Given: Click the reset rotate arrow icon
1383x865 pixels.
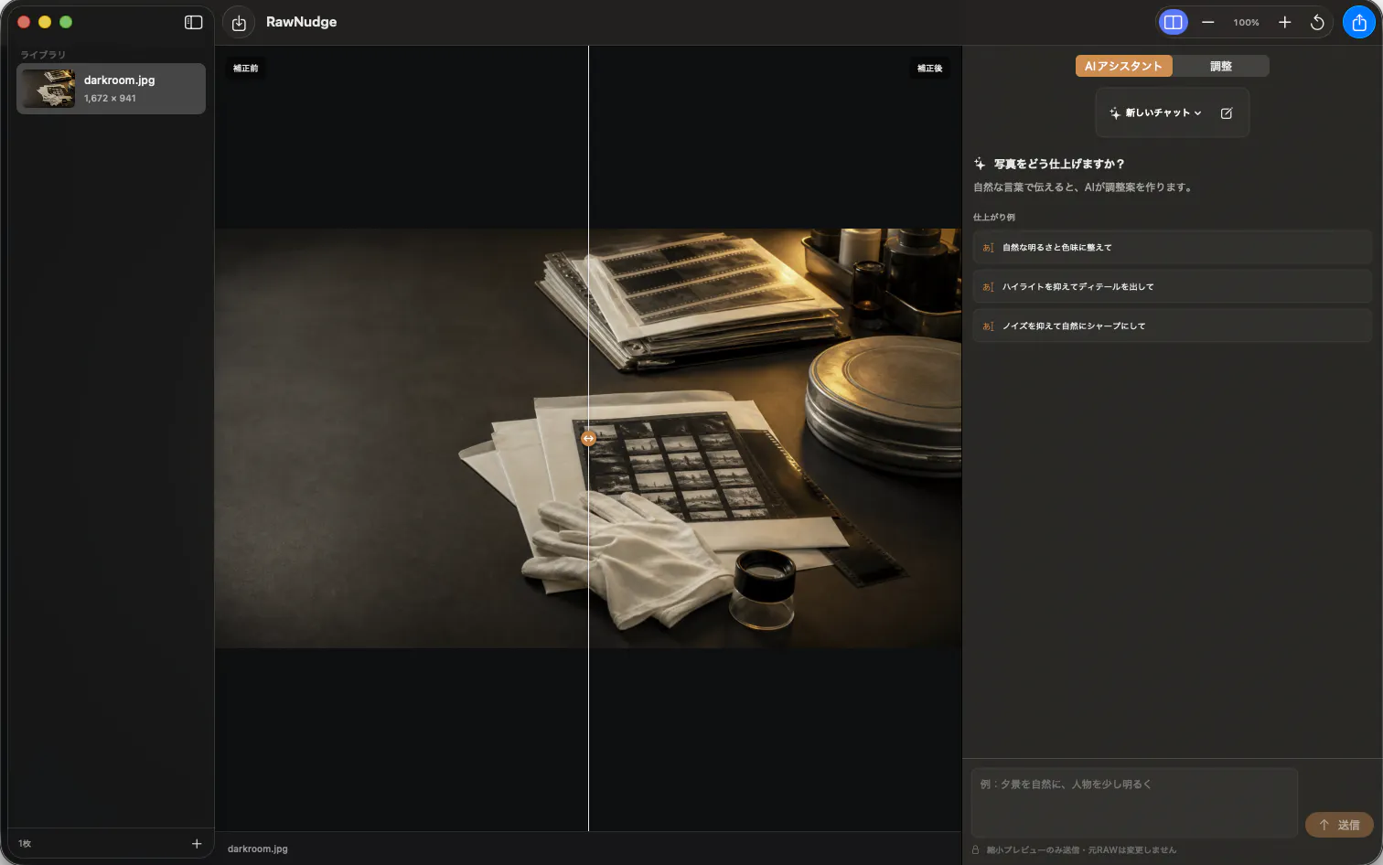Looking at the screenshot, I should click(1317, 22).
